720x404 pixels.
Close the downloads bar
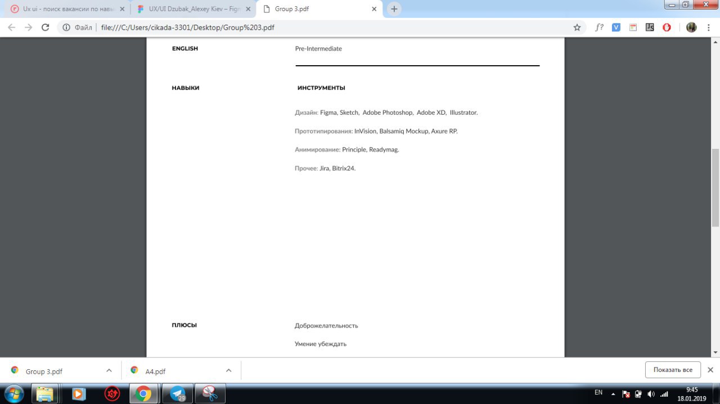[710, 370]
